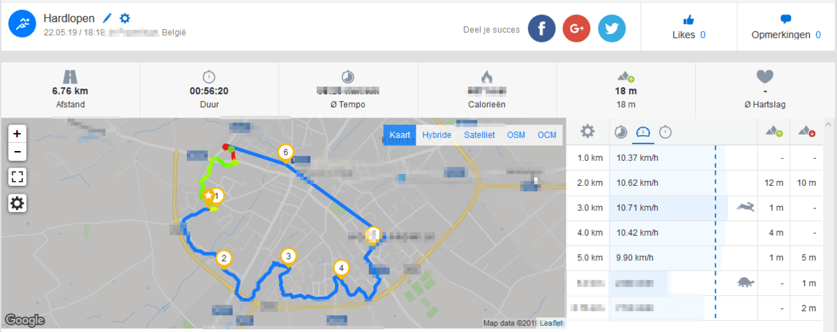Screen dimensions: 837x332
Task: Click the pencil edit icon beside Hardlopen
Action: pos(107,18)
